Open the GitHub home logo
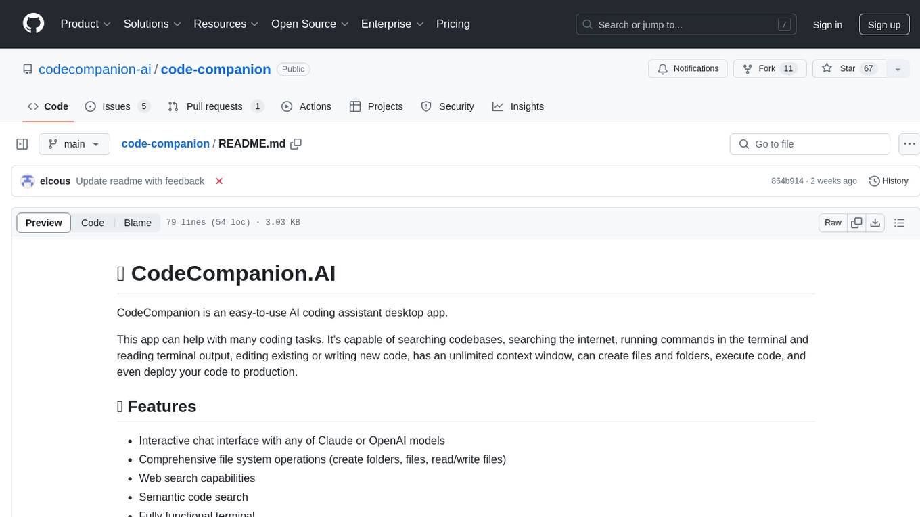 (x=33, y=24)
